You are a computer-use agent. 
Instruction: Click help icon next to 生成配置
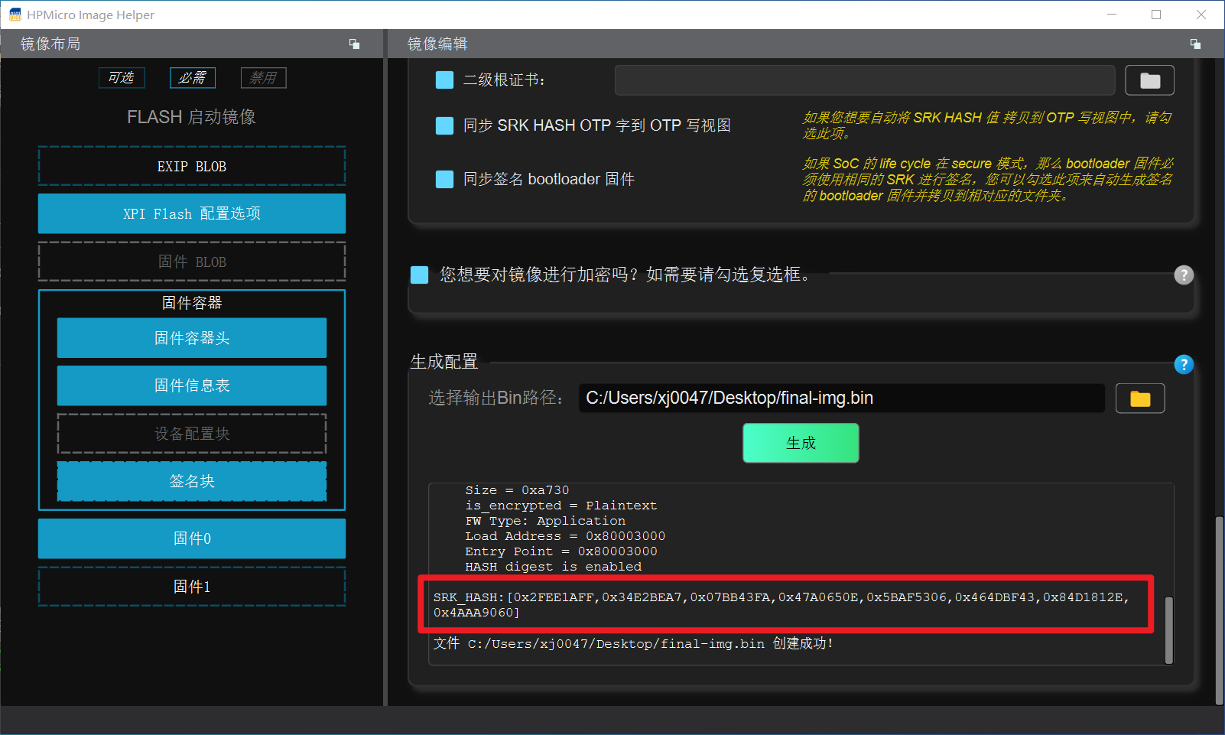pos(1183,365)
